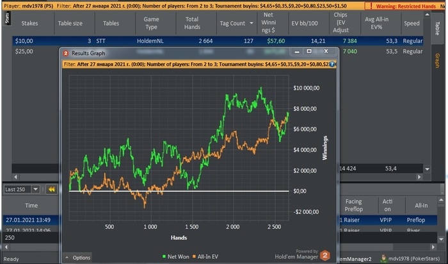Select the 27.01.2021 13:49 hand row

[x=31, y=220]
